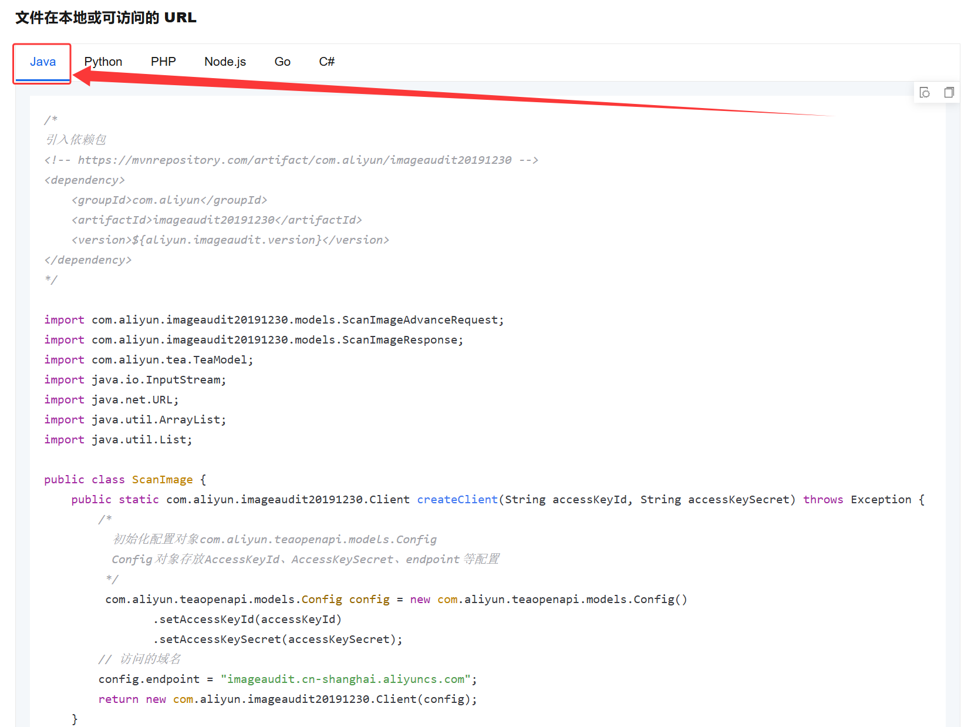Click the mvnrepository.com URL comment line
The height and width of the screenshot is (727, 961).
[x=291, y=160]
